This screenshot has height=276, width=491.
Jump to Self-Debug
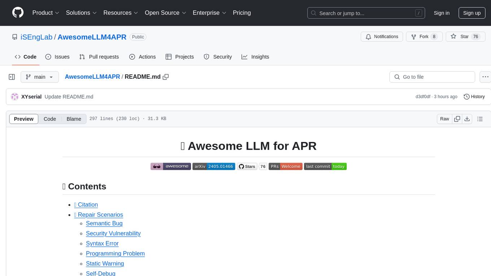pyautogui.click(x=101, y=273)
